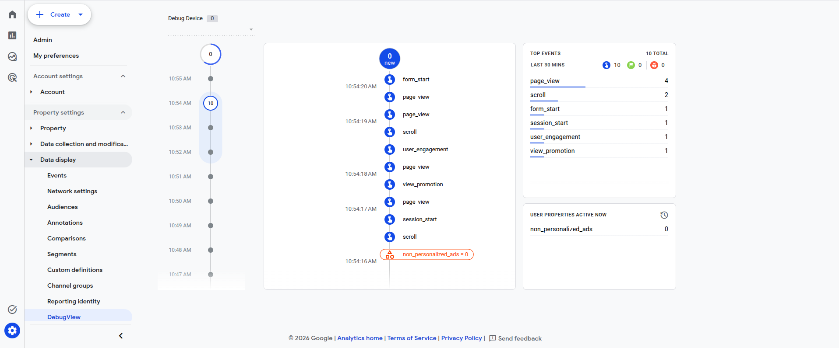This screenshot has width=839, height=348.
Task: Click scroll row in Top Events list
Action: tap(599, 95)
